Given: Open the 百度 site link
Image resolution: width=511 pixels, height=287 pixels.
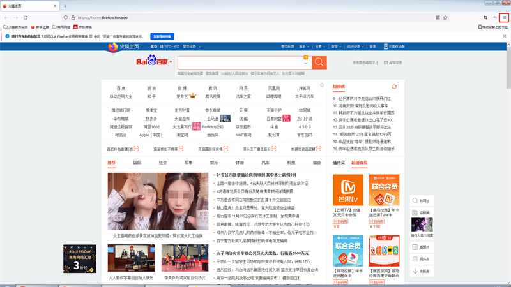Looking at the screenshot, I should pos(121,88).
